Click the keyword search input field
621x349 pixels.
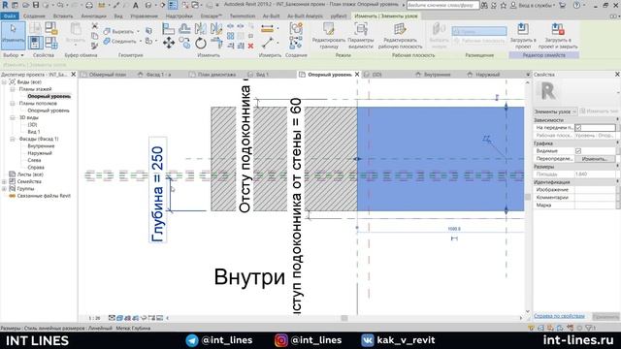[442, 5]
